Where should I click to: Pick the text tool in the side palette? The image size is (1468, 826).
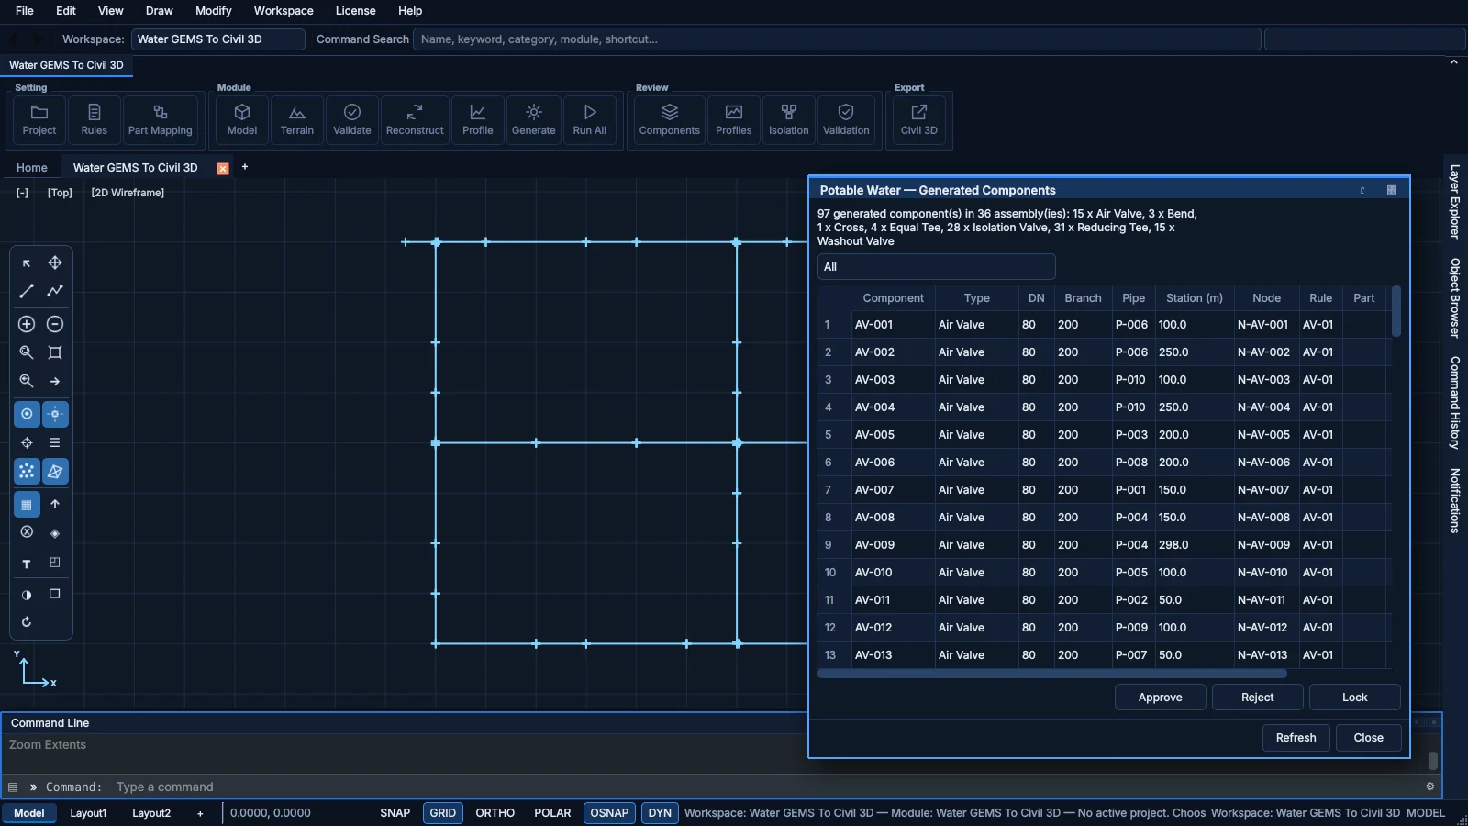(27, 564)
